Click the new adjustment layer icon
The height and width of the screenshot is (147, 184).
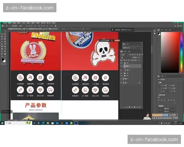coord(132,107)
